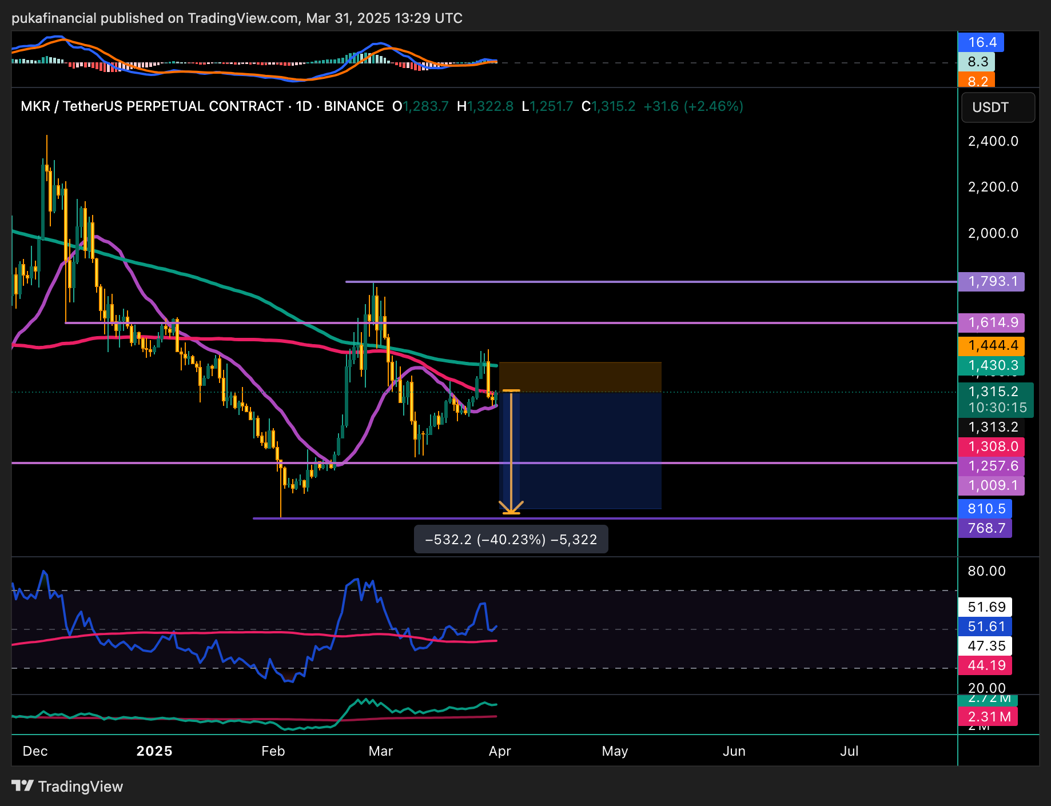Open the USDT currency selector
1051x806 pixels.
click(x=998, y=107)
